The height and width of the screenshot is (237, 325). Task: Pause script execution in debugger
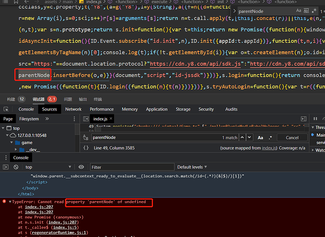[315, 118]
